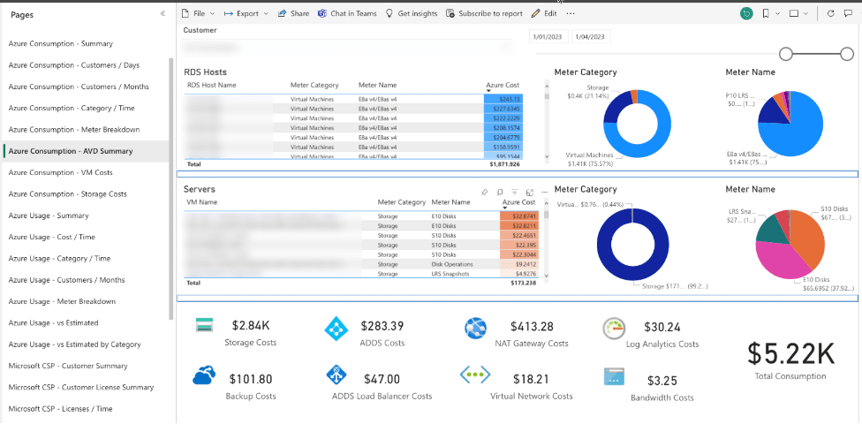Click the ADDS Load Balancer Costs icon
The image size is (862, 424).
point(336,375)
